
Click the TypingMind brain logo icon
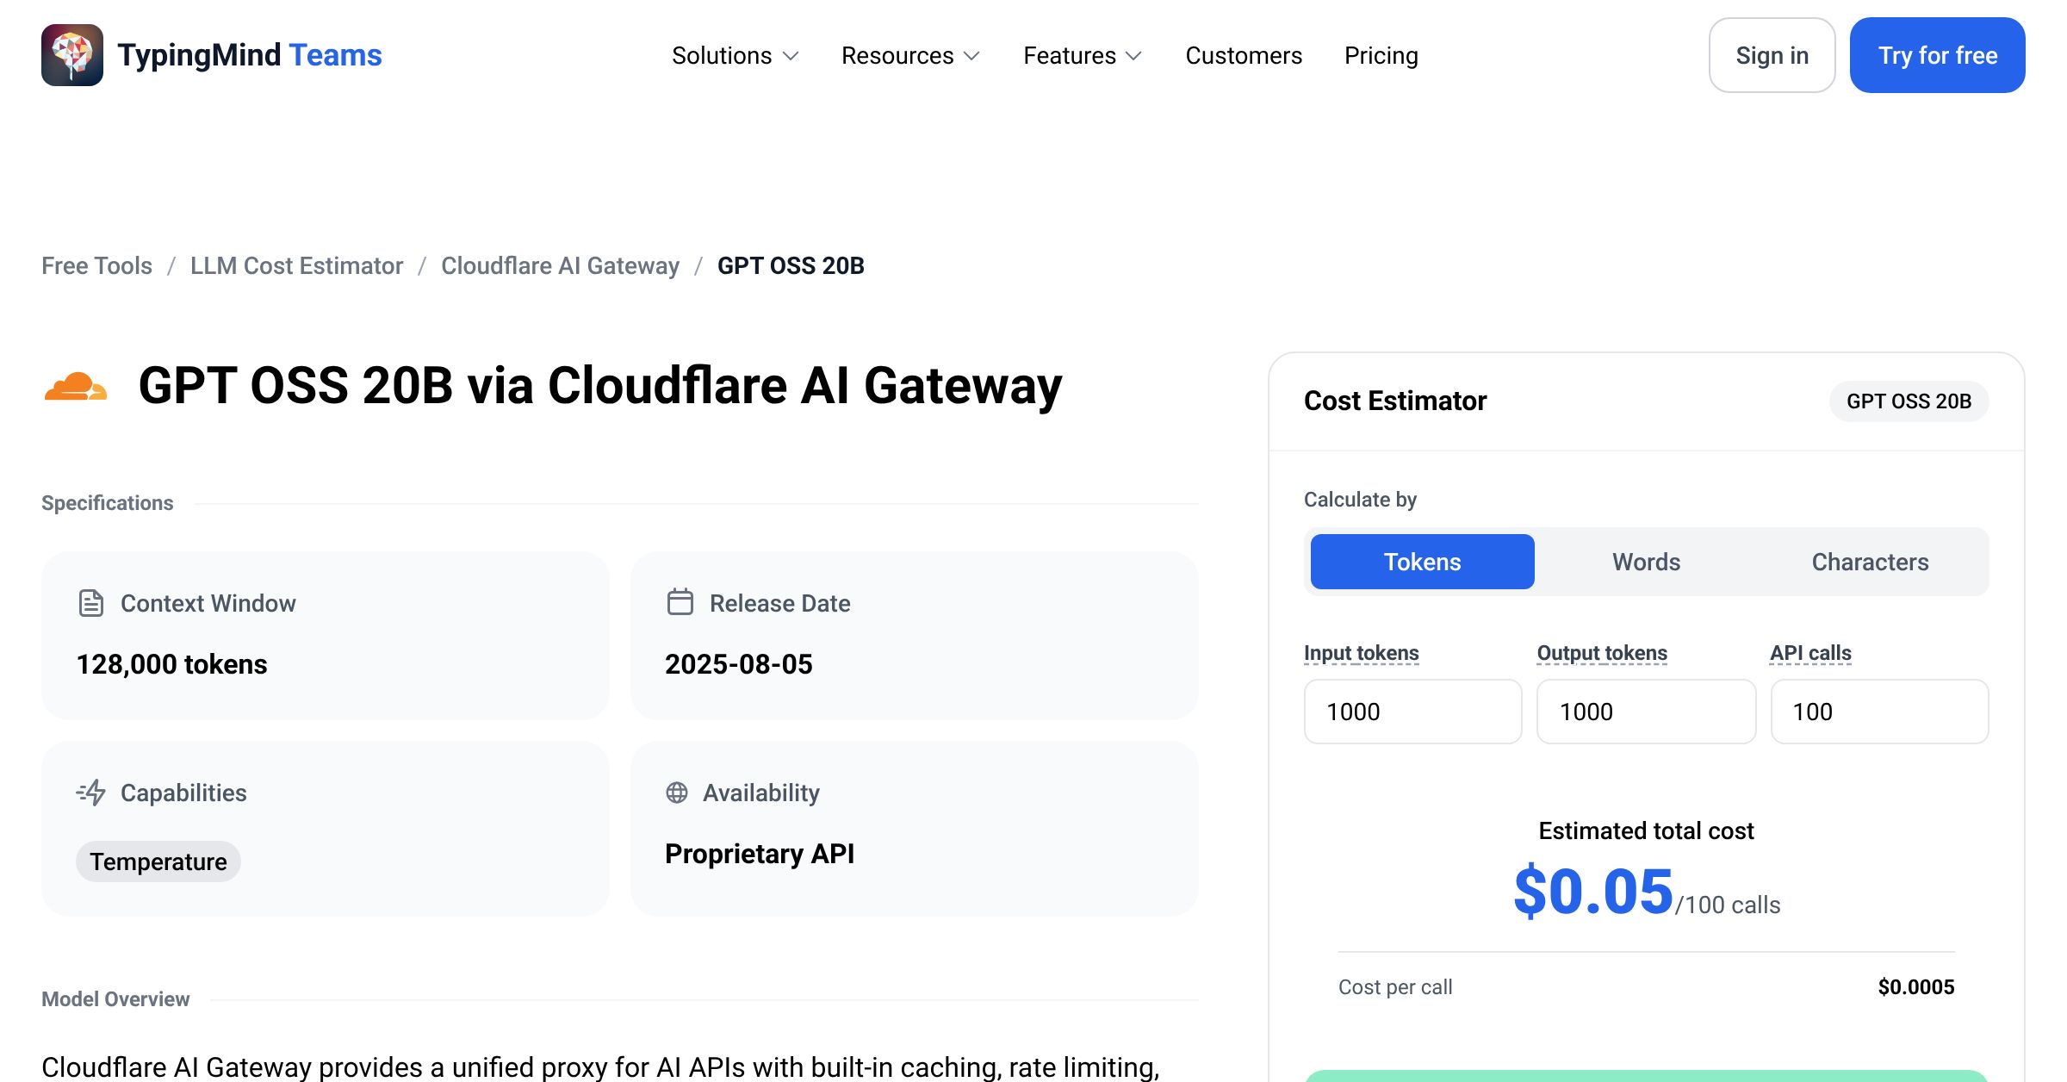(x=72, y=55)
